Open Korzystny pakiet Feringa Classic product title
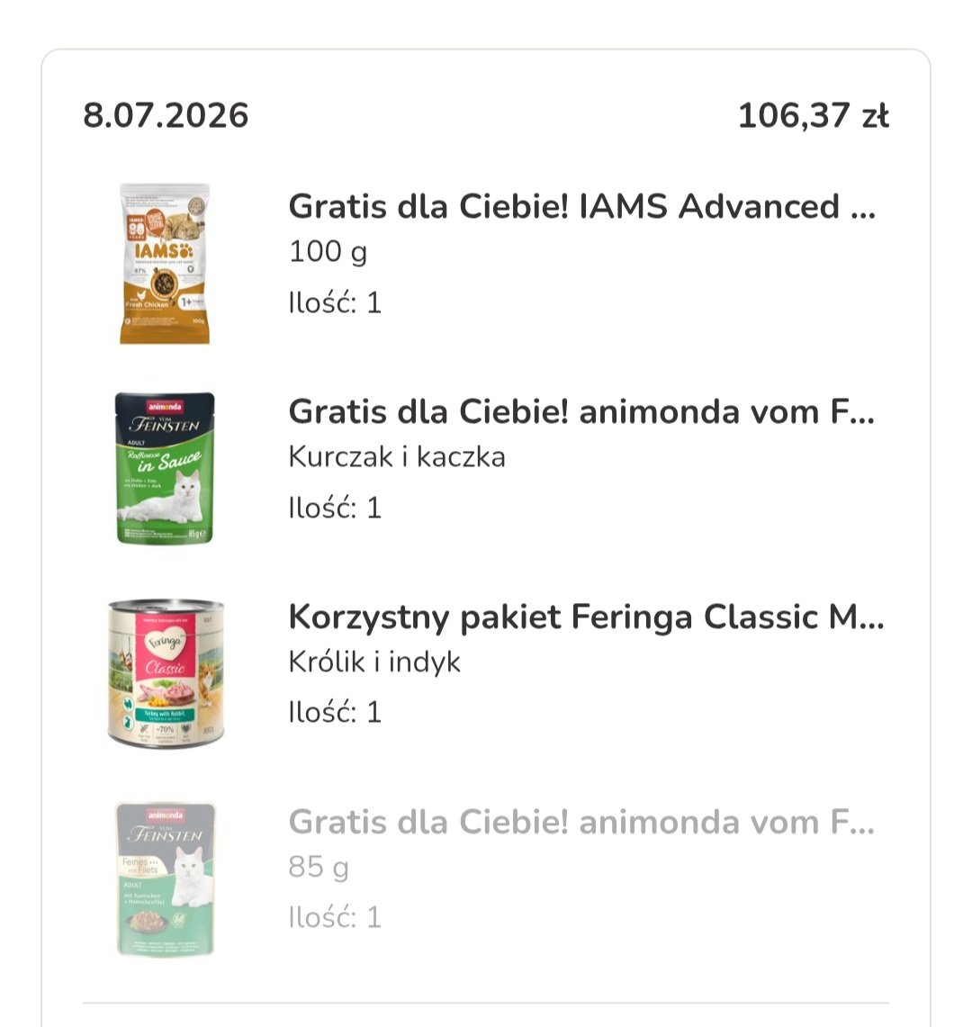The image size is (972, 1027). (x=586, y=617)
